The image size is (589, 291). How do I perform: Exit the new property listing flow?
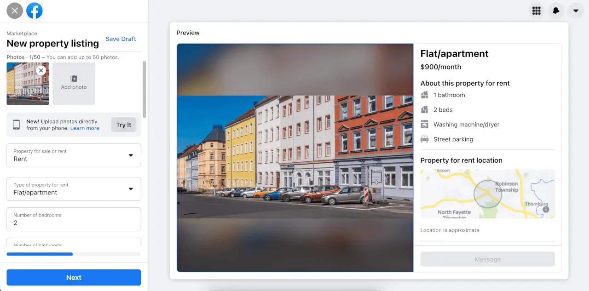[14, 10]
